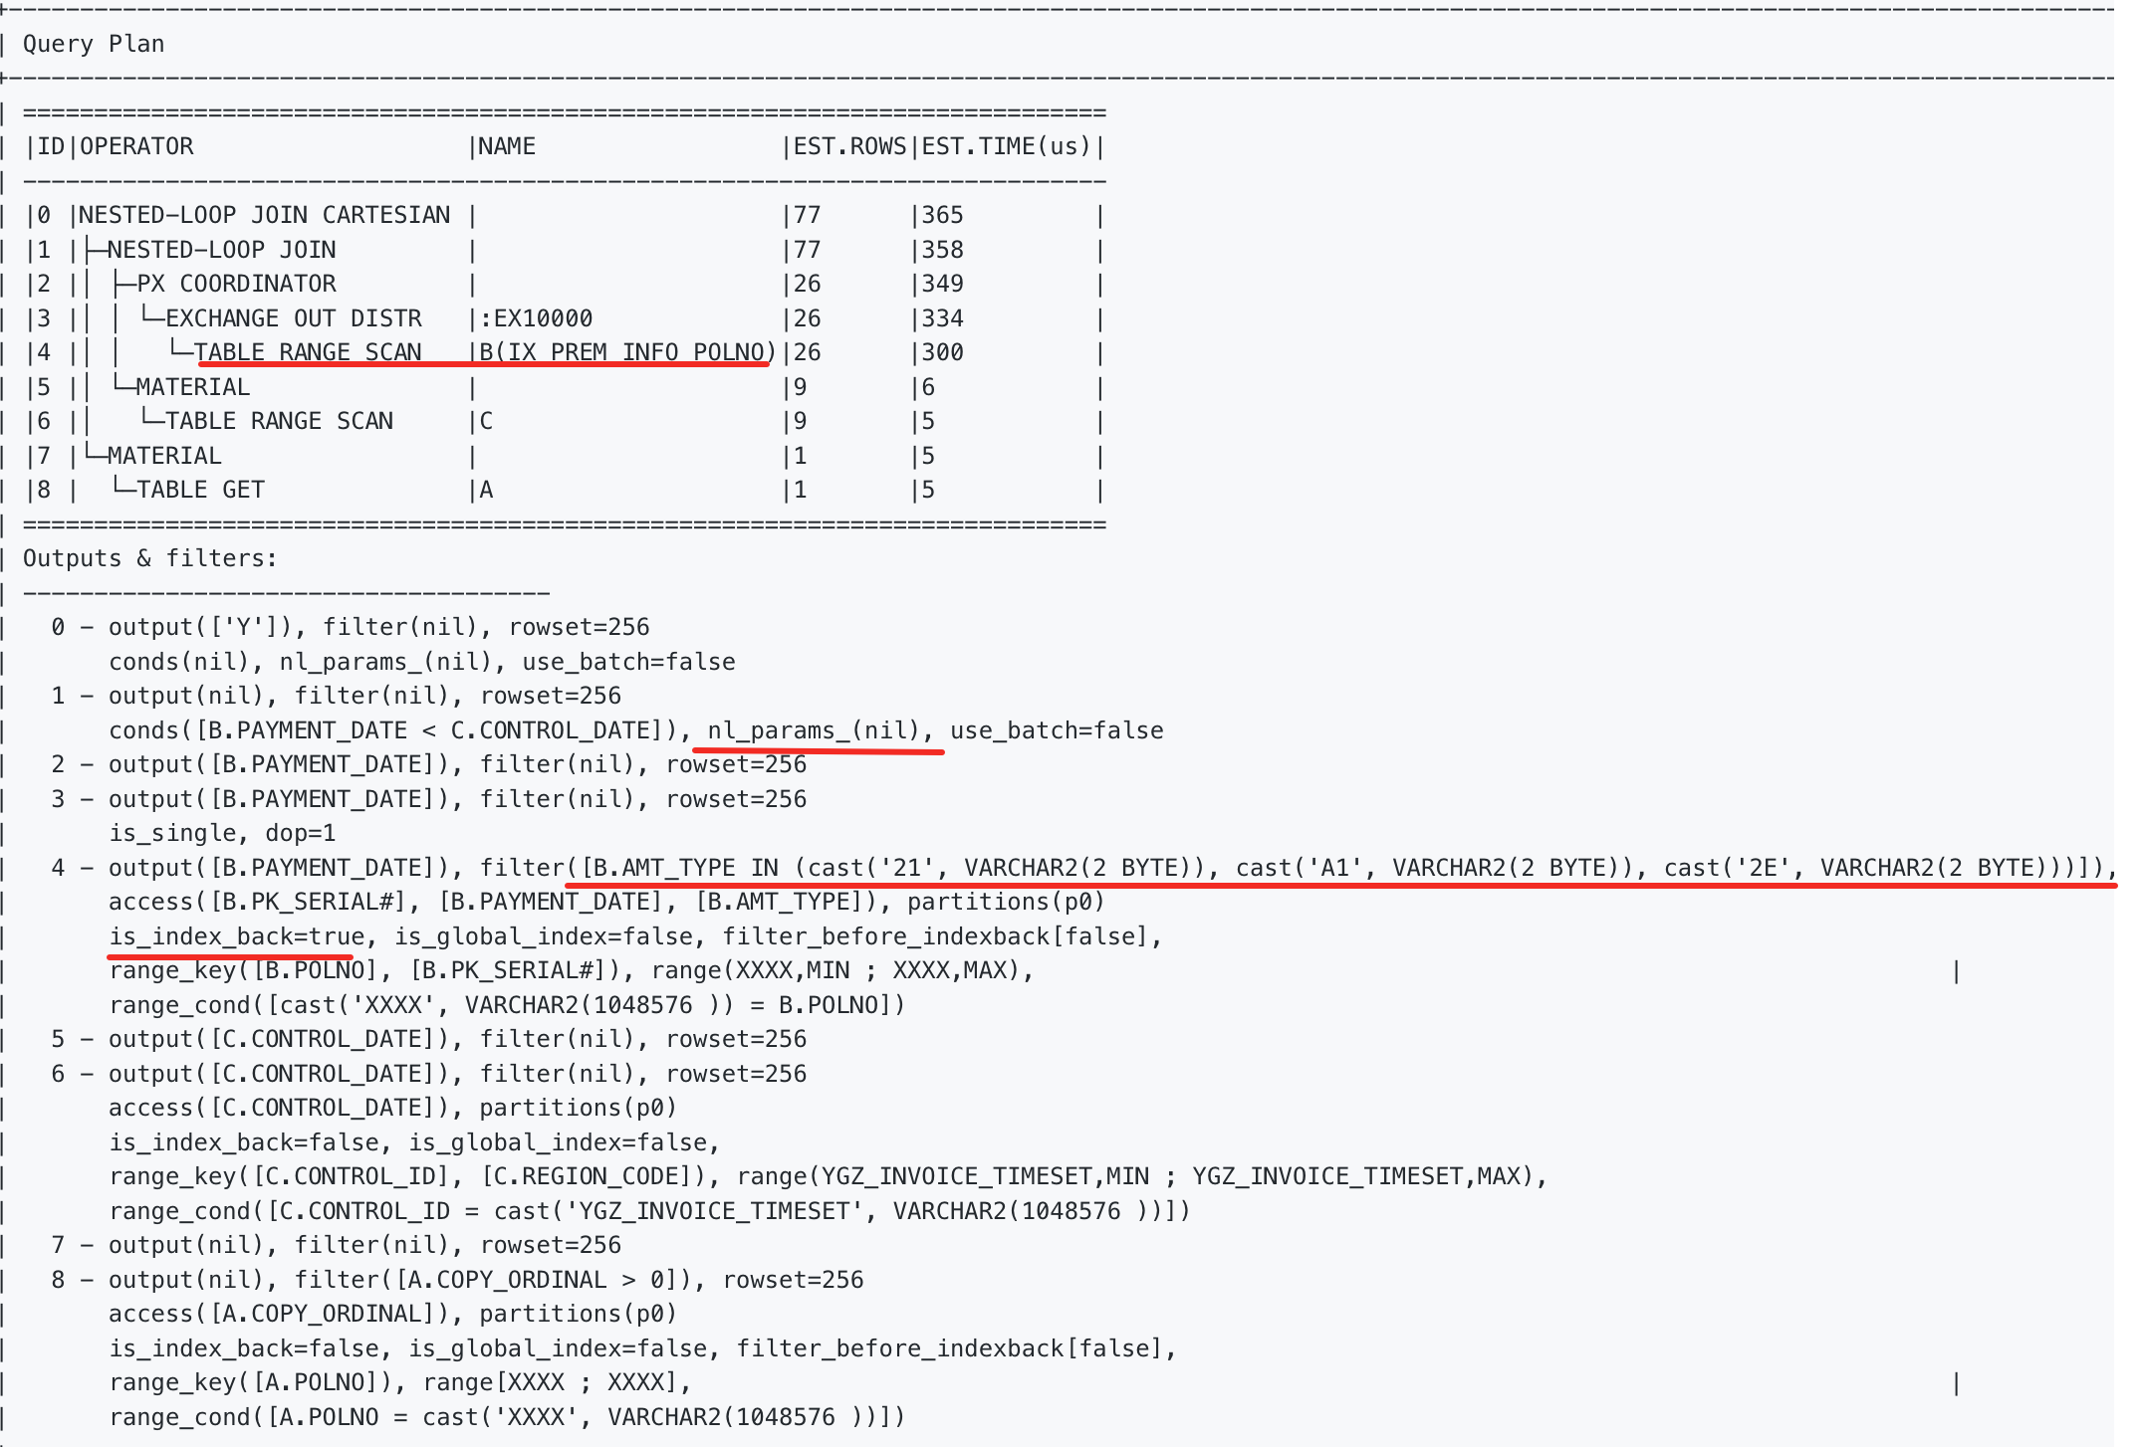Viewport: 2143px width, 1447px height.
Task: Click the underlined is_index_back=true text
Action: point(237,936)
